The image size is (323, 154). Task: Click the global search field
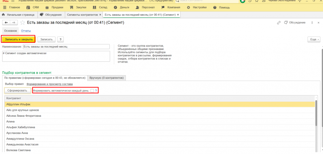[207, 1]
